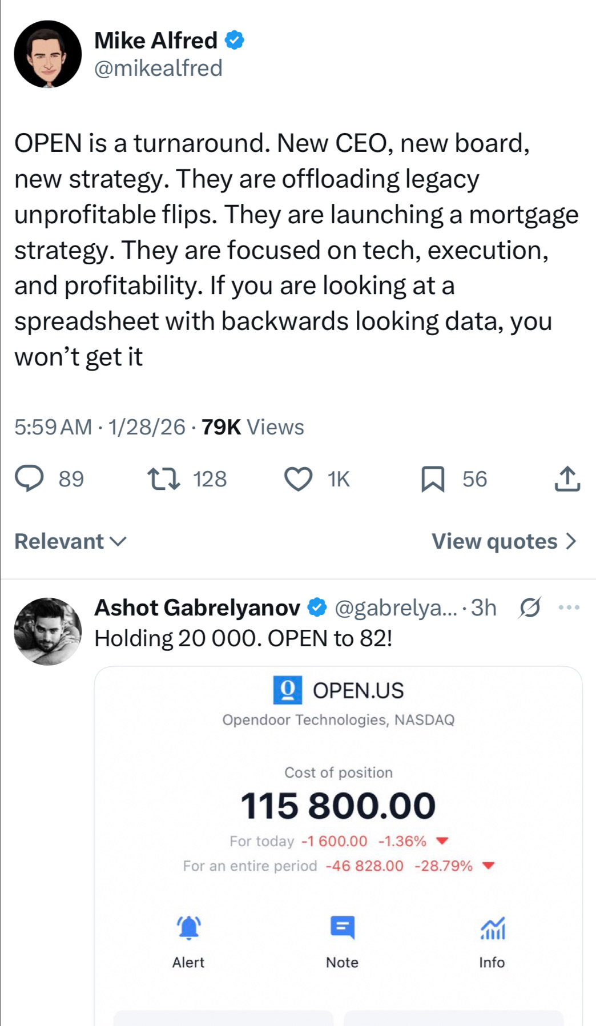596x1026 pixels.
Task: Open View quotes chevron link
Action: tap(505, 541)
